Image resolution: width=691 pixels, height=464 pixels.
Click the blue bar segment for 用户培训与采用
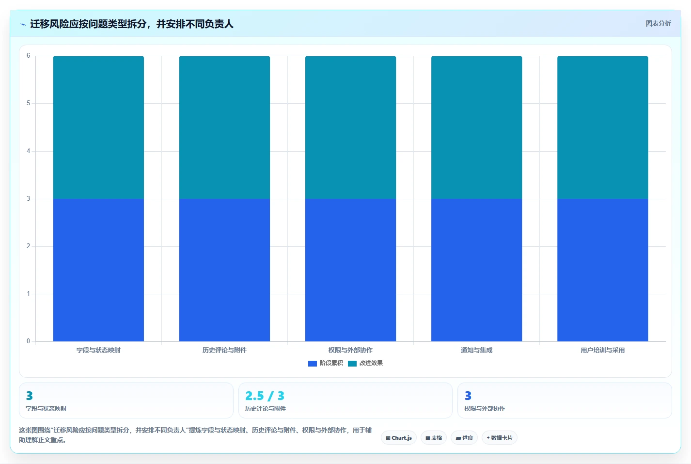point(603,270)
